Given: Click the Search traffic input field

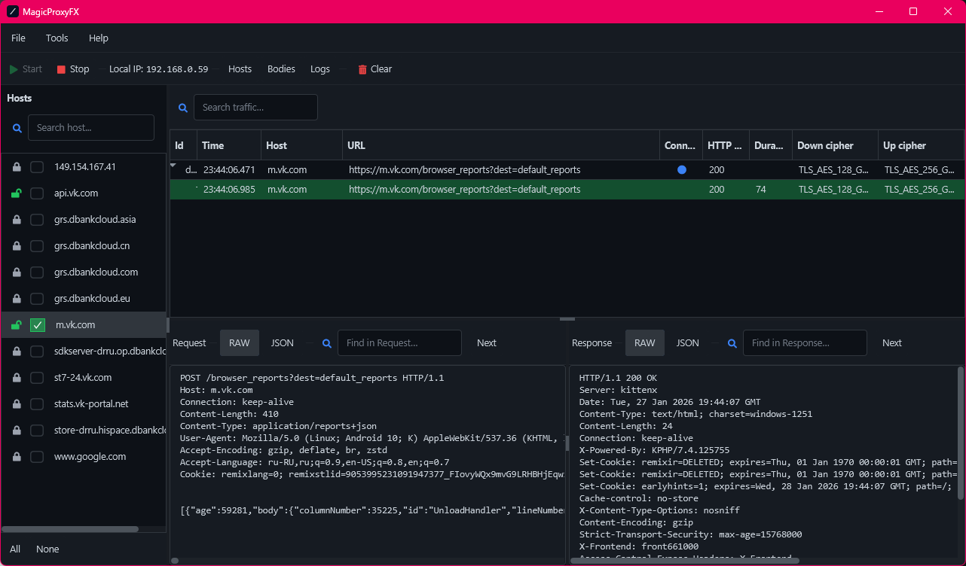Looking at the screenshot, I should [255, 108].
